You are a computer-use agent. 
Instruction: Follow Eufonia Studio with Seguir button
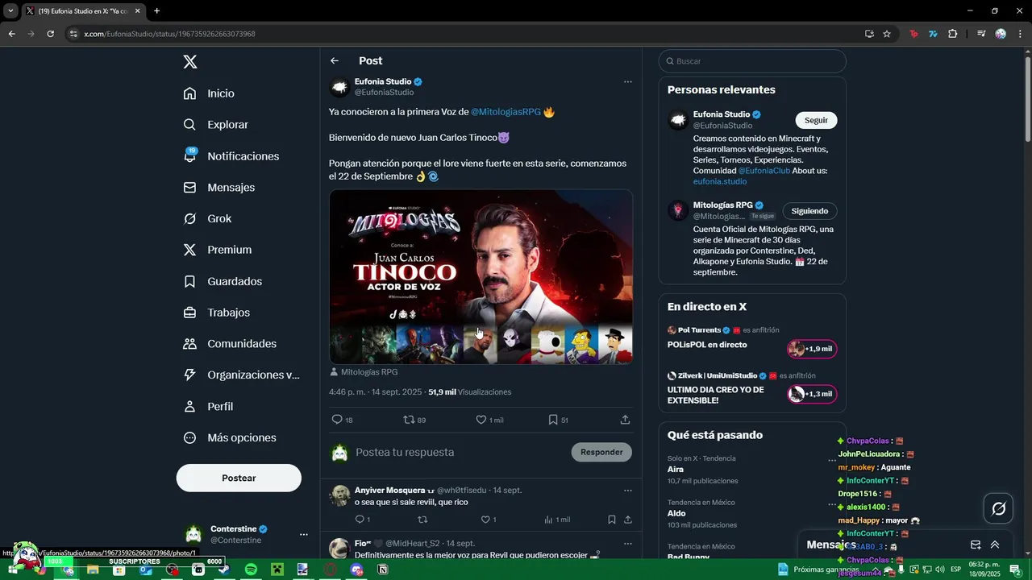coord(816,120)
